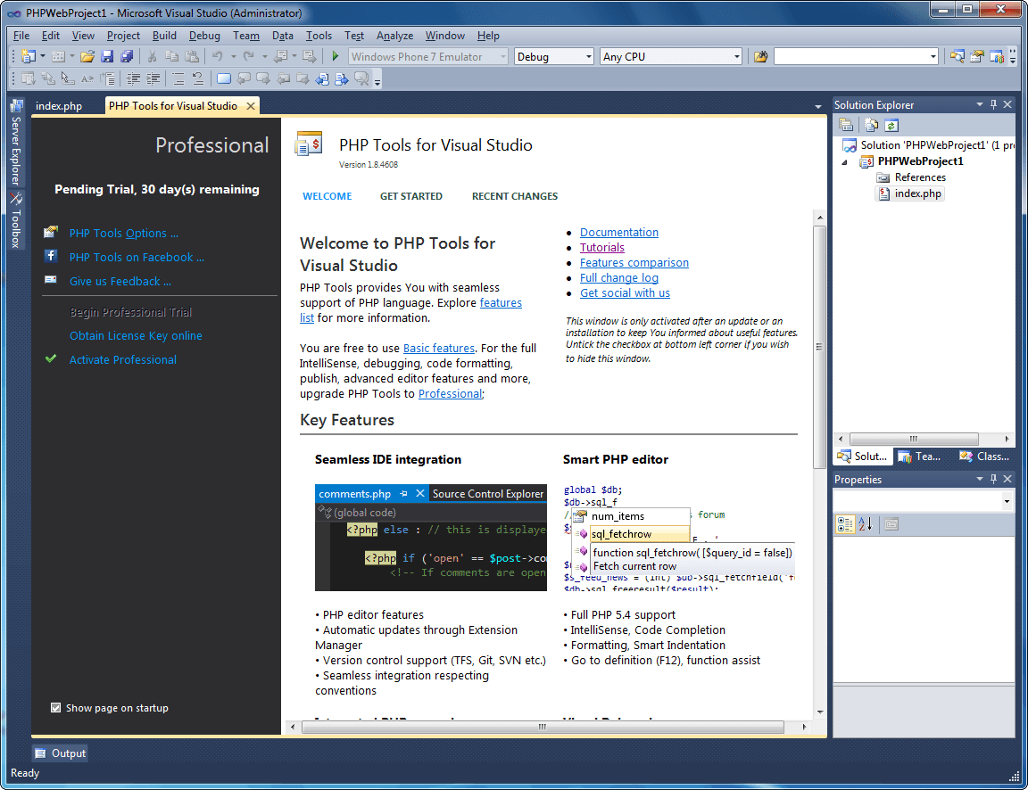Screen dimensions: 1028x790
Task: Click the Solution Explorer horizontal scrollbar thumb
Action: pos(913,438)
